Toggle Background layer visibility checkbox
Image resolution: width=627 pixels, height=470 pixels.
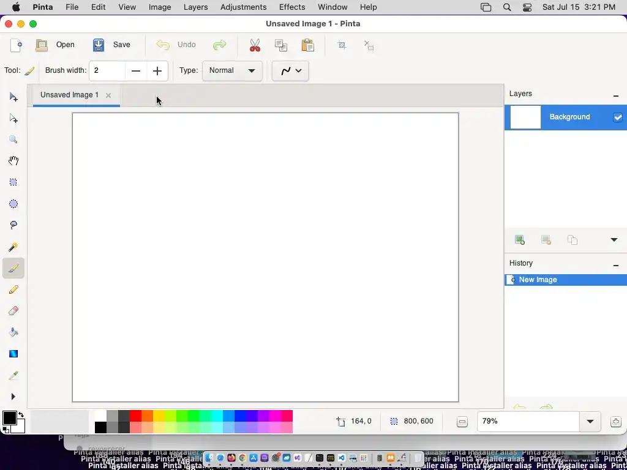click(618, 117)
